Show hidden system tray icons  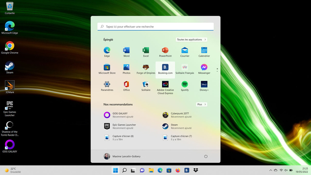pos(271,170)
